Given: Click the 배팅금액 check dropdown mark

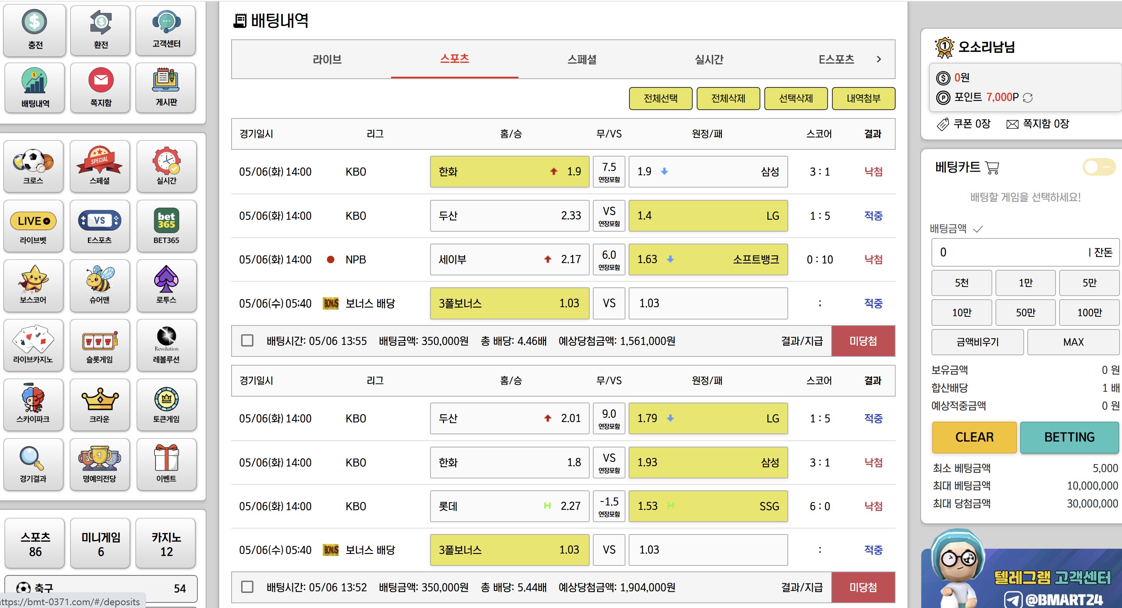Looking at the screenshot, I should coord(978,229).
